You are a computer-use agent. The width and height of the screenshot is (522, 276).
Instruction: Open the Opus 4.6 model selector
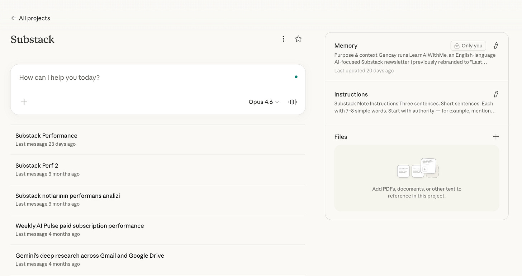pyautogui.click(x=264, y=102)
